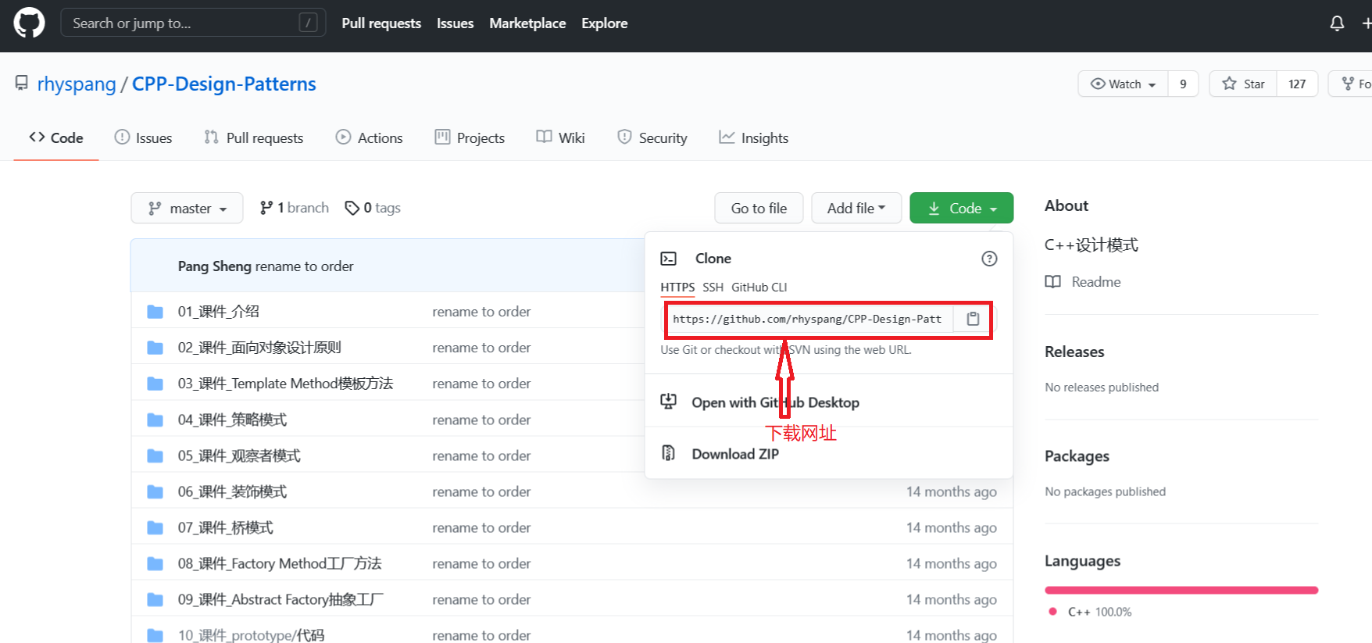Screen dimensions: 1372x643
Task: Switch to the Issues tab
Action: [x=144, y=138]
